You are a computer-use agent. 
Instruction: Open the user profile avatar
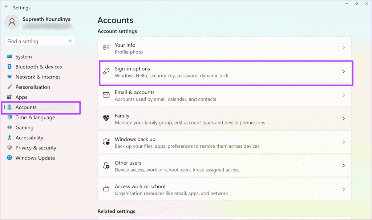click(x=12, y=22)
